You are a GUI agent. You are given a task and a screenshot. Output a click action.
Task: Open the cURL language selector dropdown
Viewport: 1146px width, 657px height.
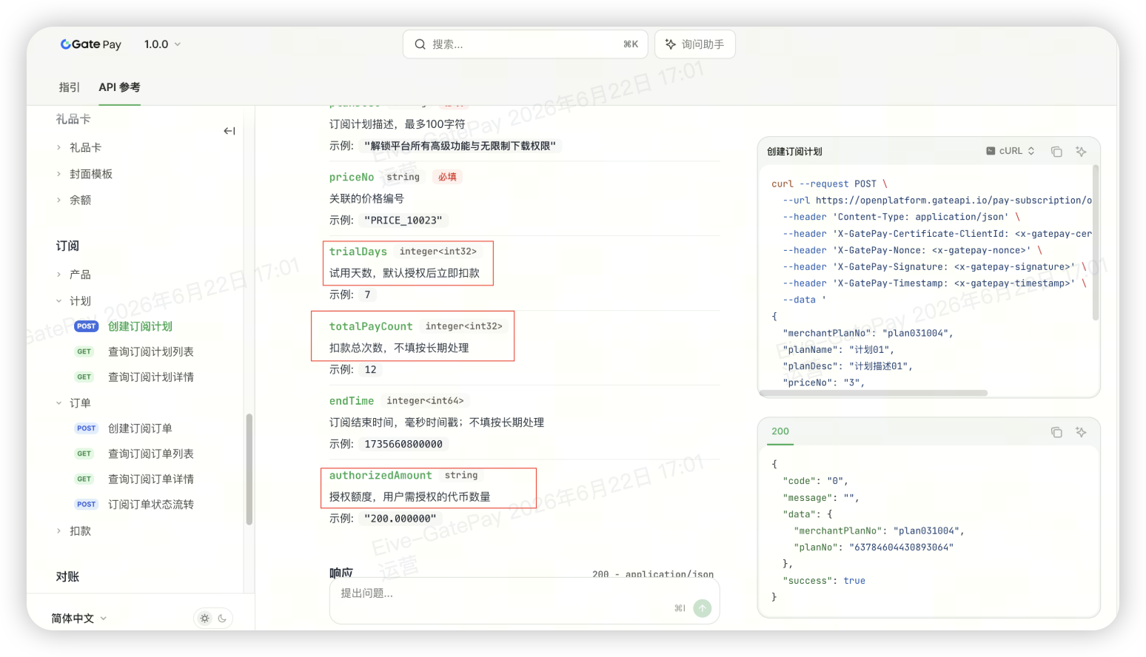click(1011, 151)
